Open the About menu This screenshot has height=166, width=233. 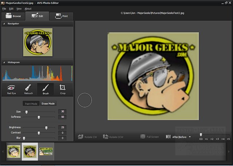28,8
